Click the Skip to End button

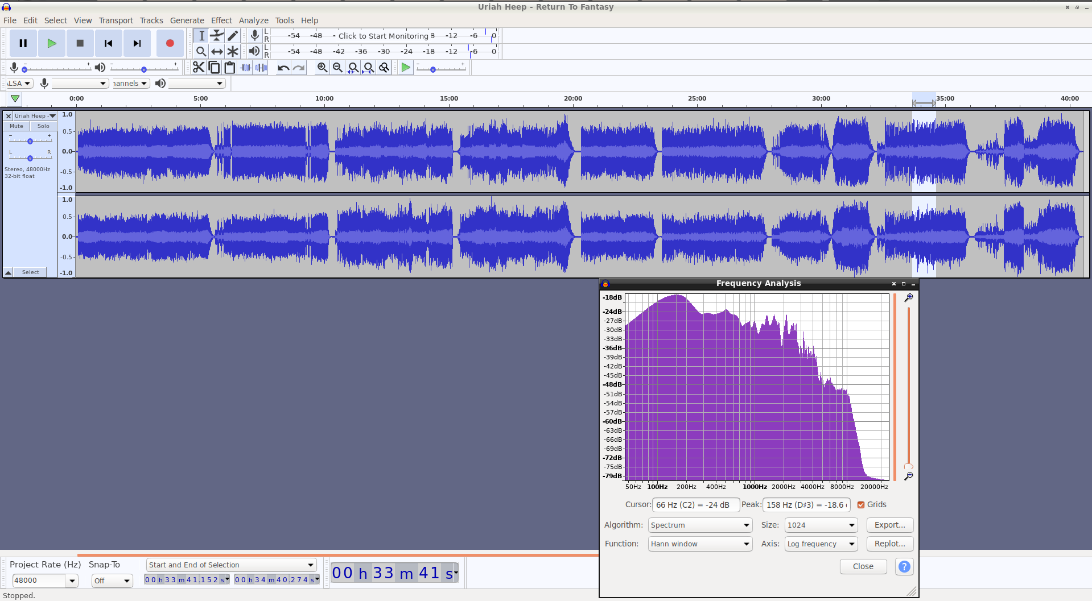click(137, 43)
